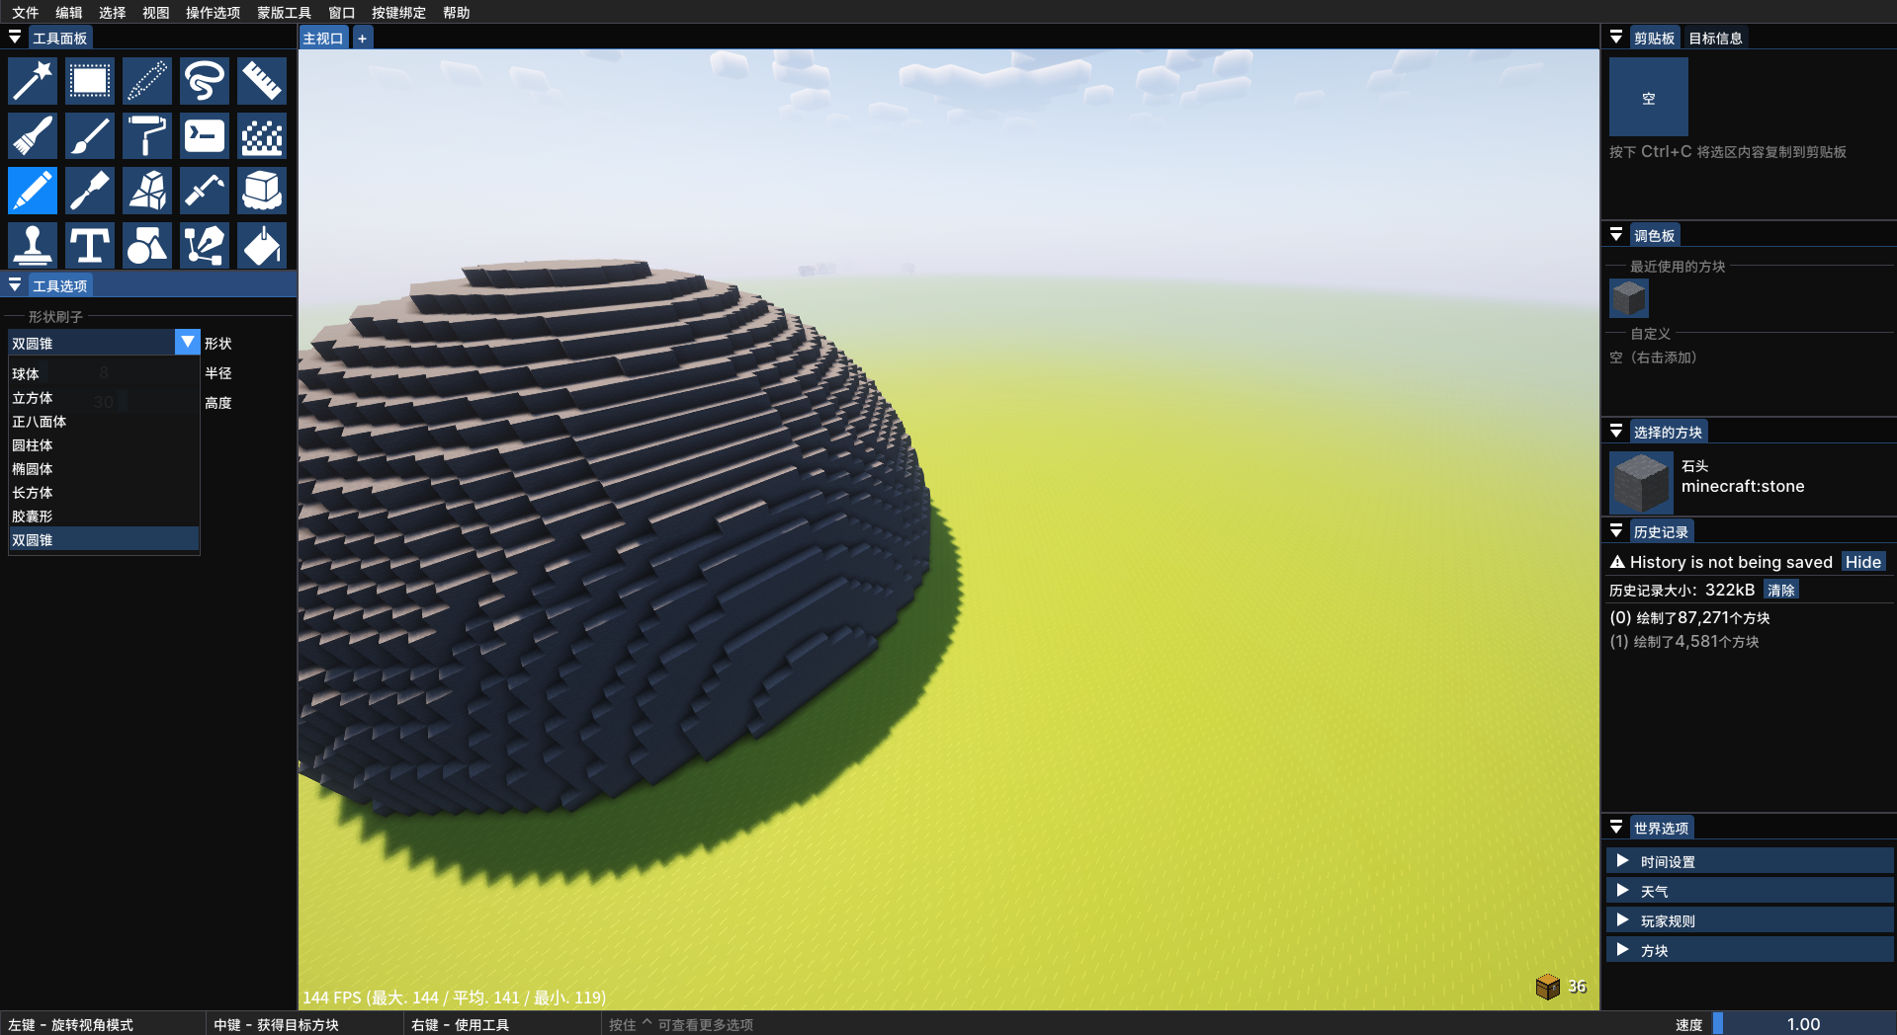Screen dimensions: 1897x1035
Task: Choose 胶囊形 from the shape list
Action: pos(104,517)
